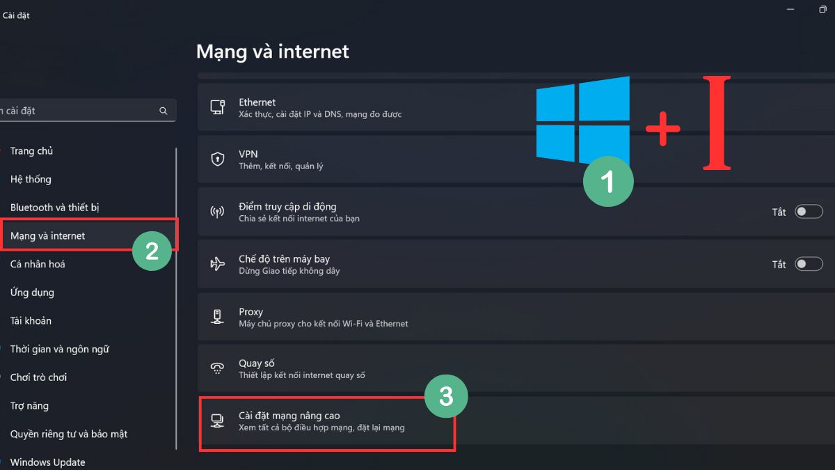Open the Ethernet settings row
Screen dimensions: 835x470
(x=516, y=107)
